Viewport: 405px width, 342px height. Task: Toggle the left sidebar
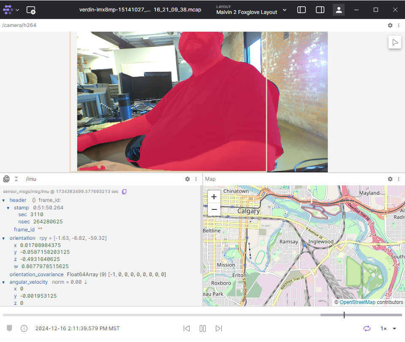tap(302, 10)
